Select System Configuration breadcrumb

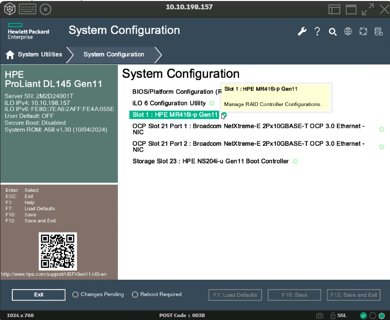coord(114,54)
